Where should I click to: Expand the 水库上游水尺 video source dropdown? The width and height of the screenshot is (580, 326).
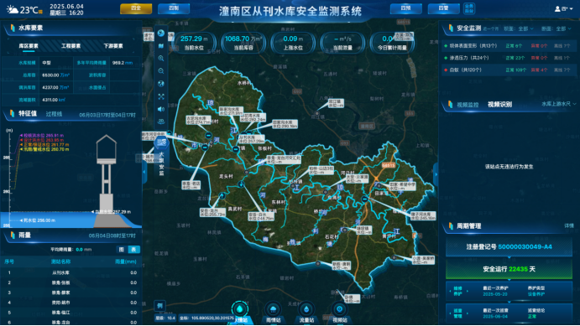click(x=559, y=104)
